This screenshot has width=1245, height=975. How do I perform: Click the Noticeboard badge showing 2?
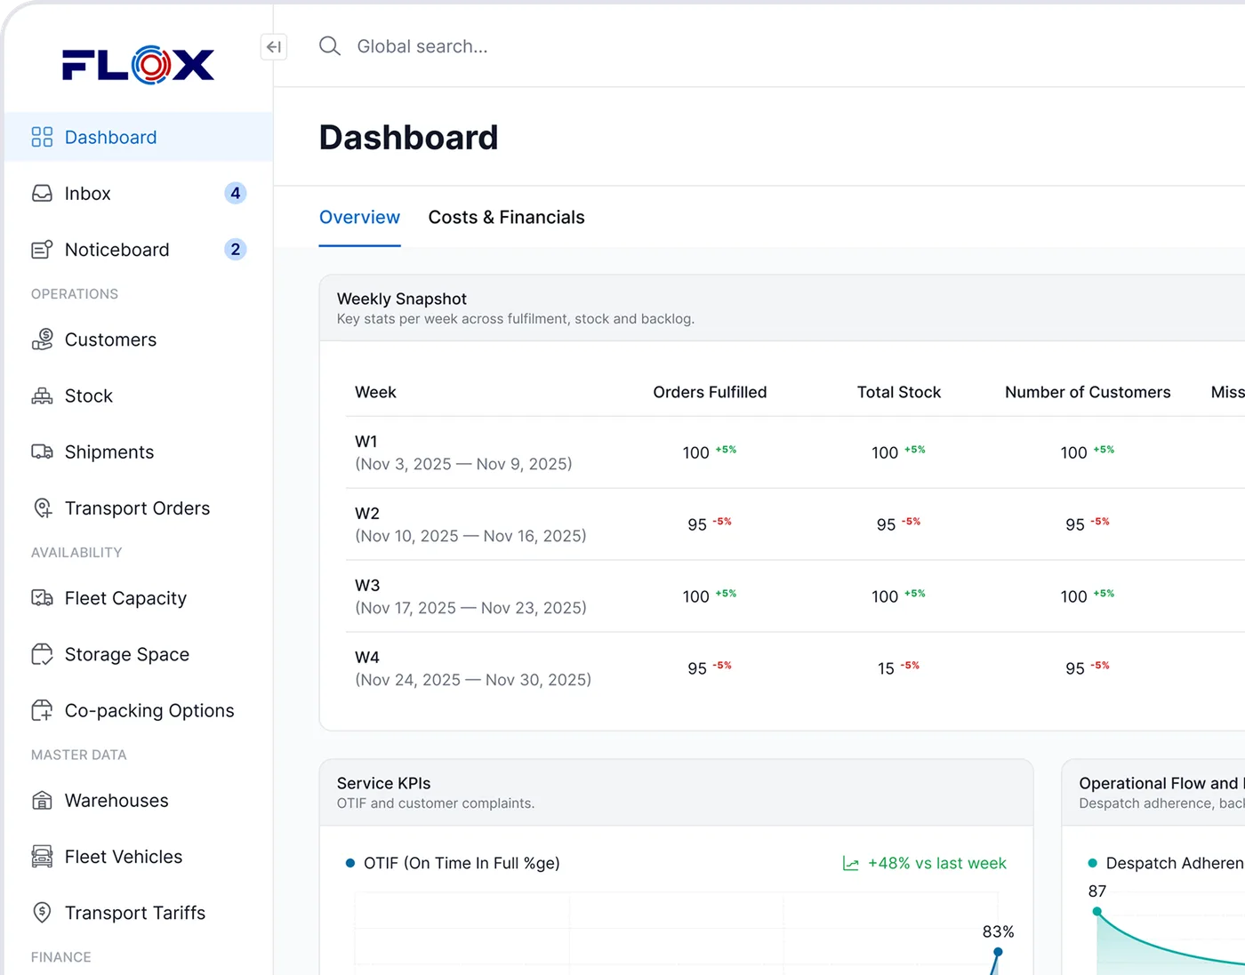point(236,250)
